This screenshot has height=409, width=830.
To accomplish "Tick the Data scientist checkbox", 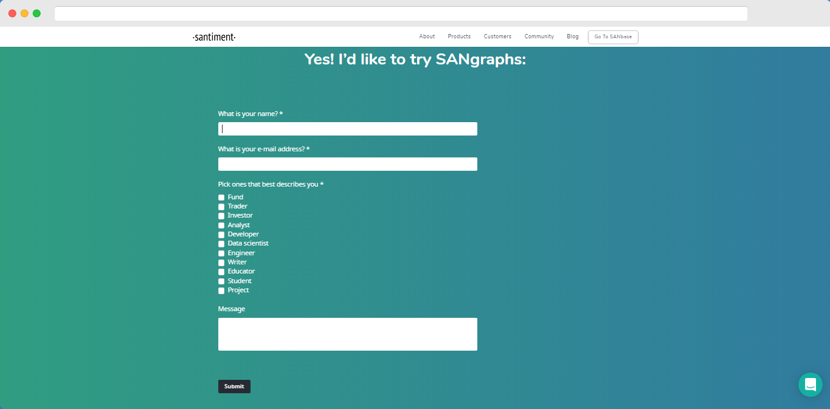I will (x=221, y=244).
